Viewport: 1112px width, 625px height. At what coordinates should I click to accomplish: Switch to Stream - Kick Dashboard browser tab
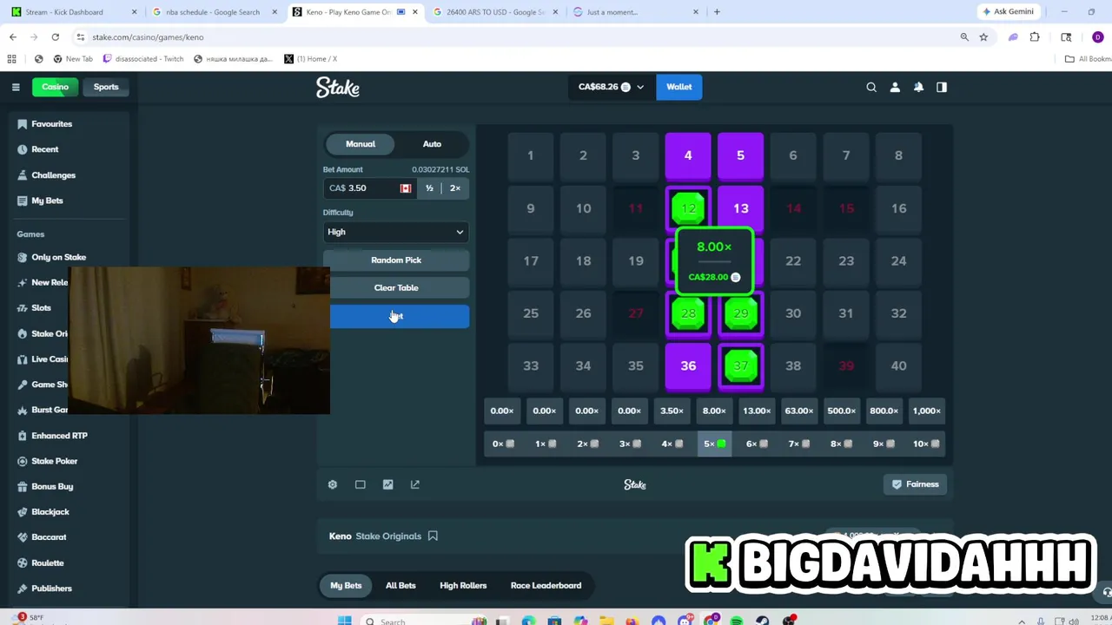coord(73,12)
